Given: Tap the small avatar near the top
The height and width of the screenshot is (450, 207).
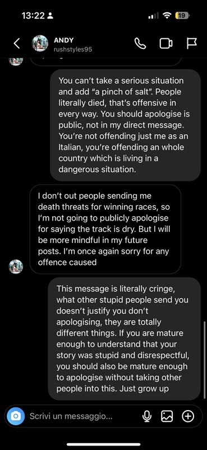Looking at the screenshot, I should tap(16, 61).
